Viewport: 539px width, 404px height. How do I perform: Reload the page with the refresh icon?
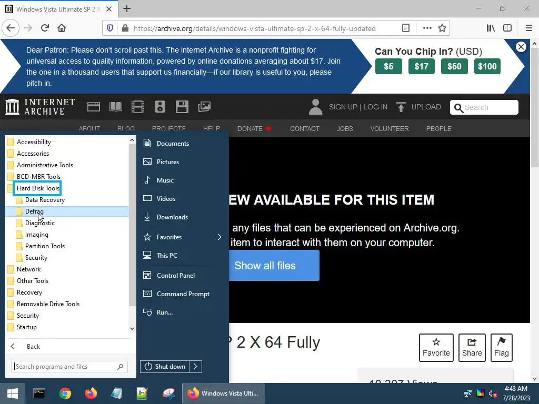pyautogui.click(x=45, y=28)
